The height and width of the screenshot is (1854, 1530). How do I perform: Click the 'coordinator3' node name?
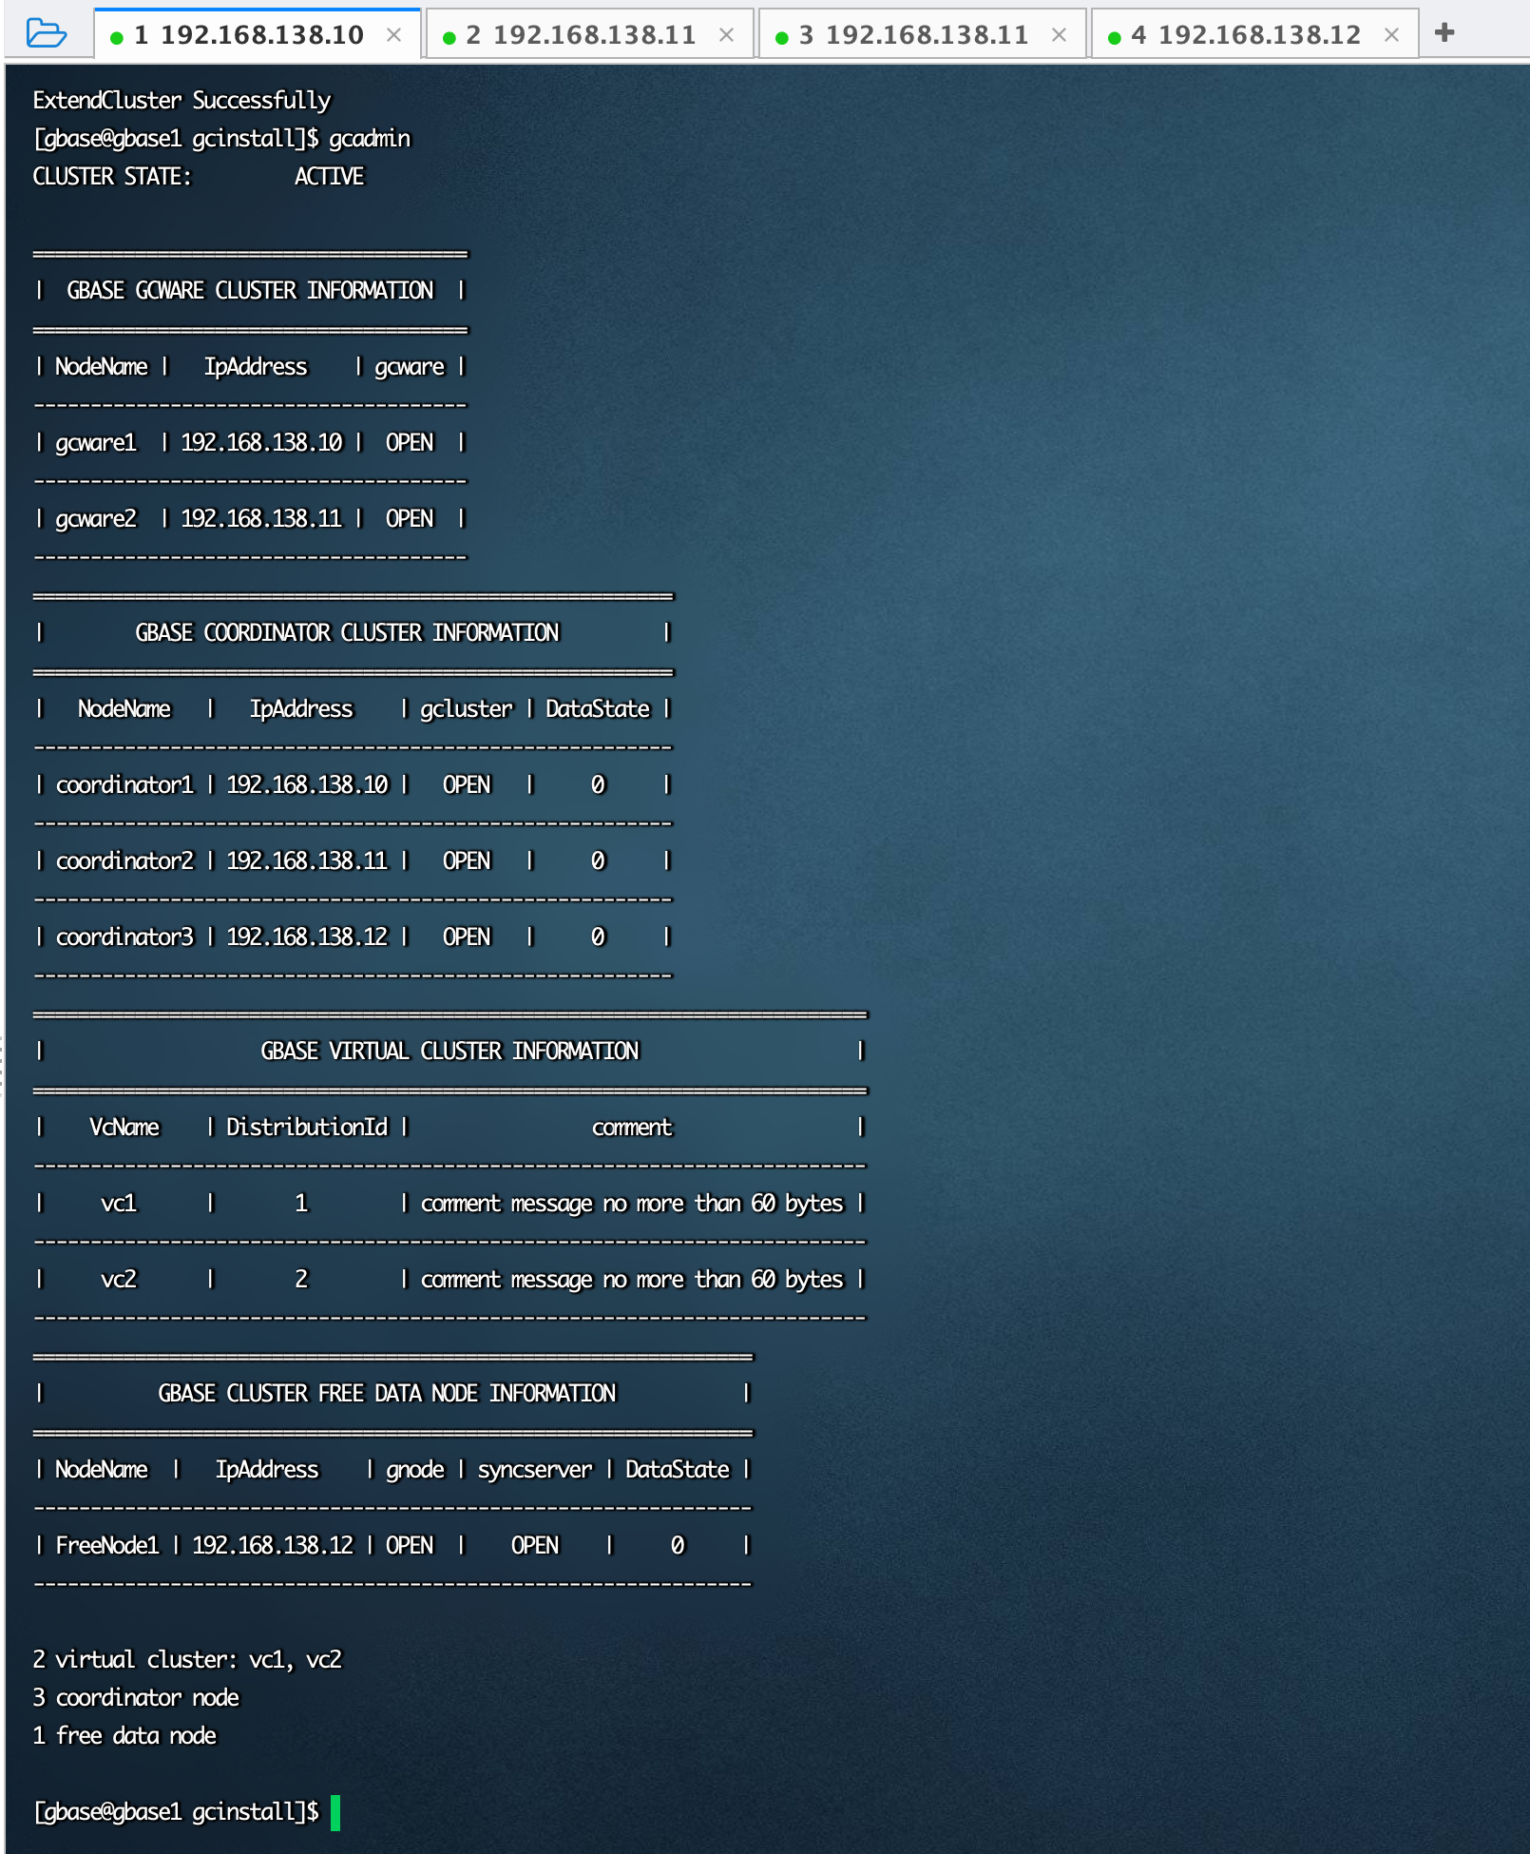124,937
